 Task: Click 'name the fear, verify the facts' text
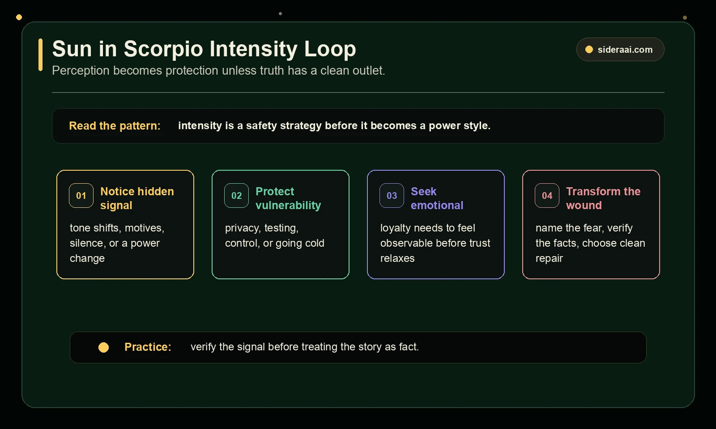[x=590, y=243]
